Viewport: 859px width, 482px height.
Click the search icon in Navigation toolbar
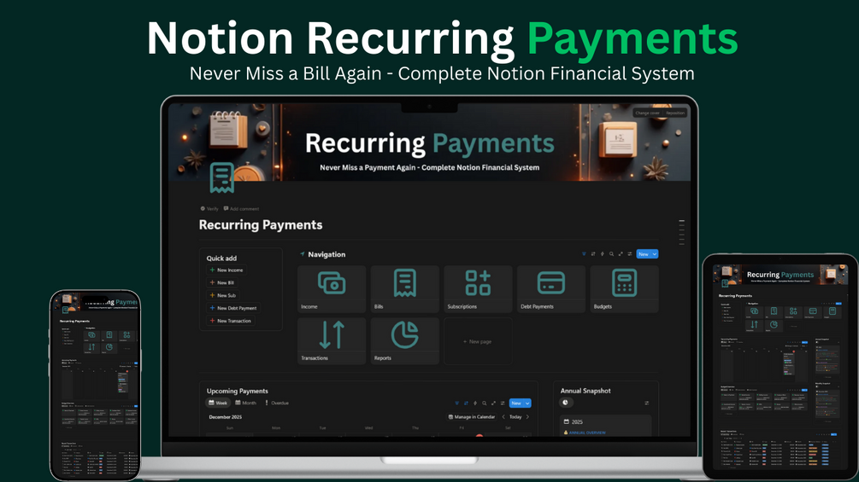pyautogui.click(x=611, y=254)
